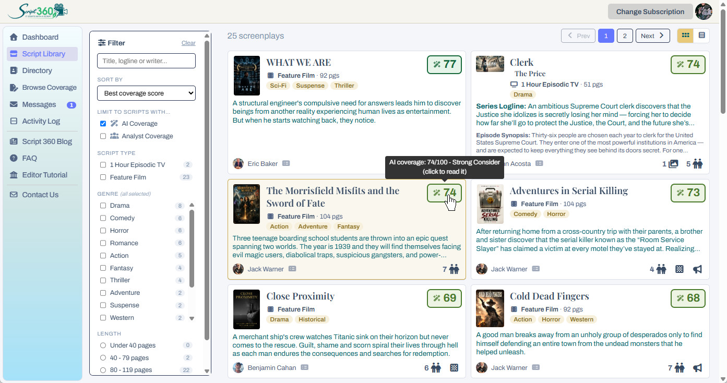Click the Prev page button
Image resolution: width=727 pixels, height=383 pixels.
click(578, 35)
